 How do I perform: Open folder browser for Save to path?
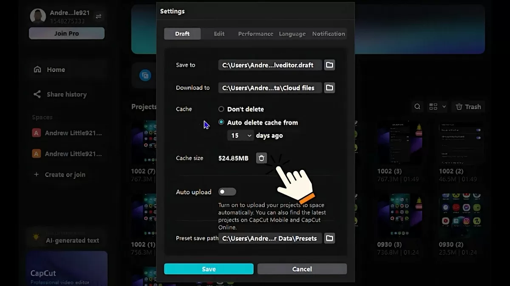[329, 65]
